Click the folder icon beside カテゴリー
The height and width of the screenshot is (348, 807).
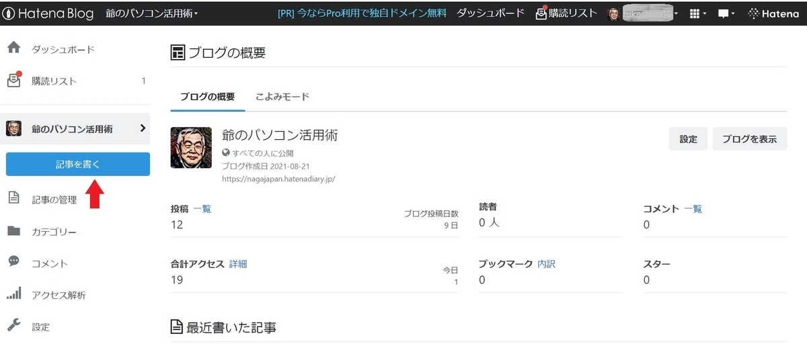[13, 231]
